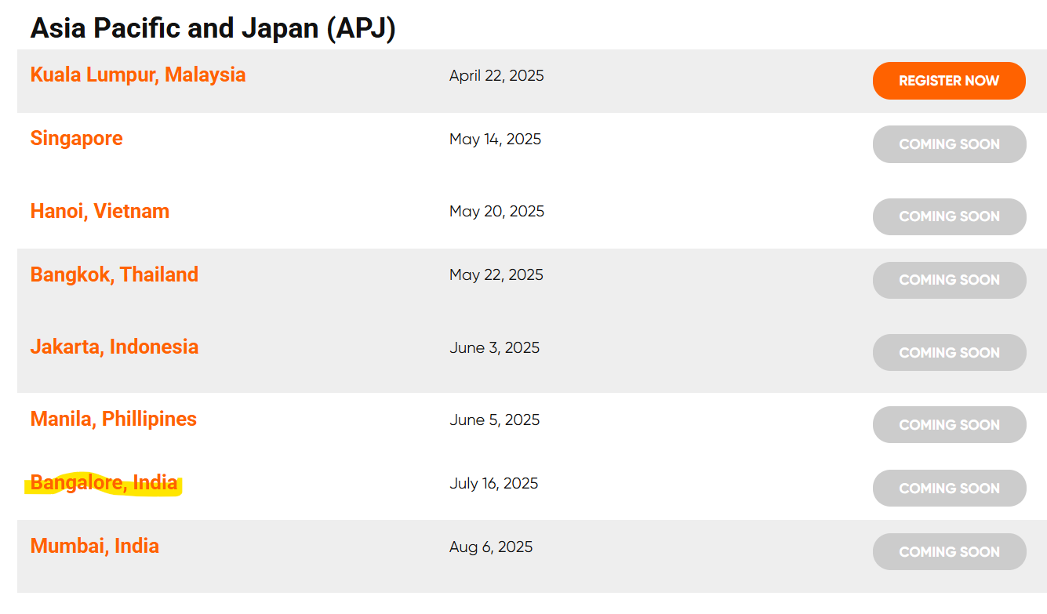Click the Asia Pacific and Japan (APJ) heading
This screenshot has height=614, width=1047.
(x=213, y=29)
